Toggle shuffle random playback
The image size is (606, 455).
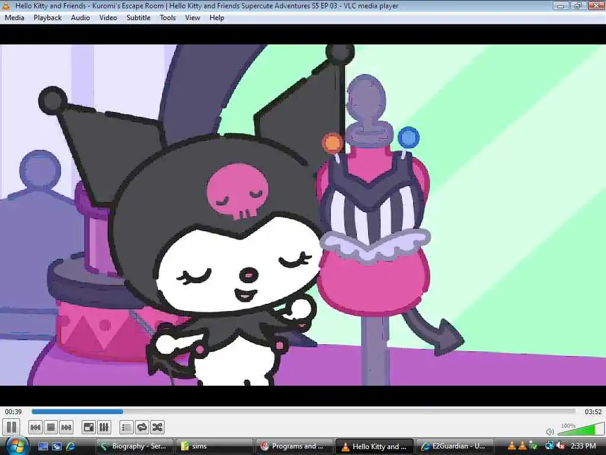click(x=157, y=427)
